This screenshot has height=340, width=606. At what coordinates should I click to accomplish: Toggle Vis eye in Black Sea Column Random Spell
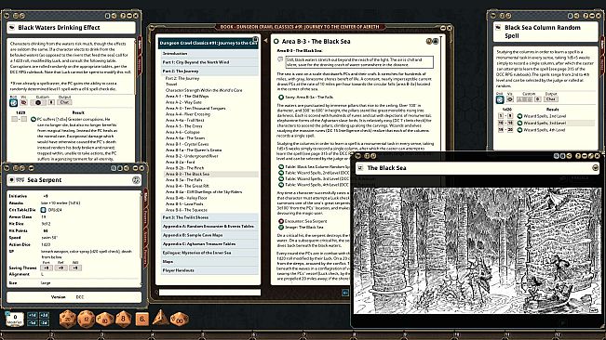click(x=510, y=99)
